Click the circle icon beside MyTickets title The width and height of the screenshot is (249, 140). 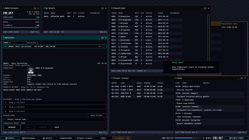pyautogui.click(x=4, y=38)
